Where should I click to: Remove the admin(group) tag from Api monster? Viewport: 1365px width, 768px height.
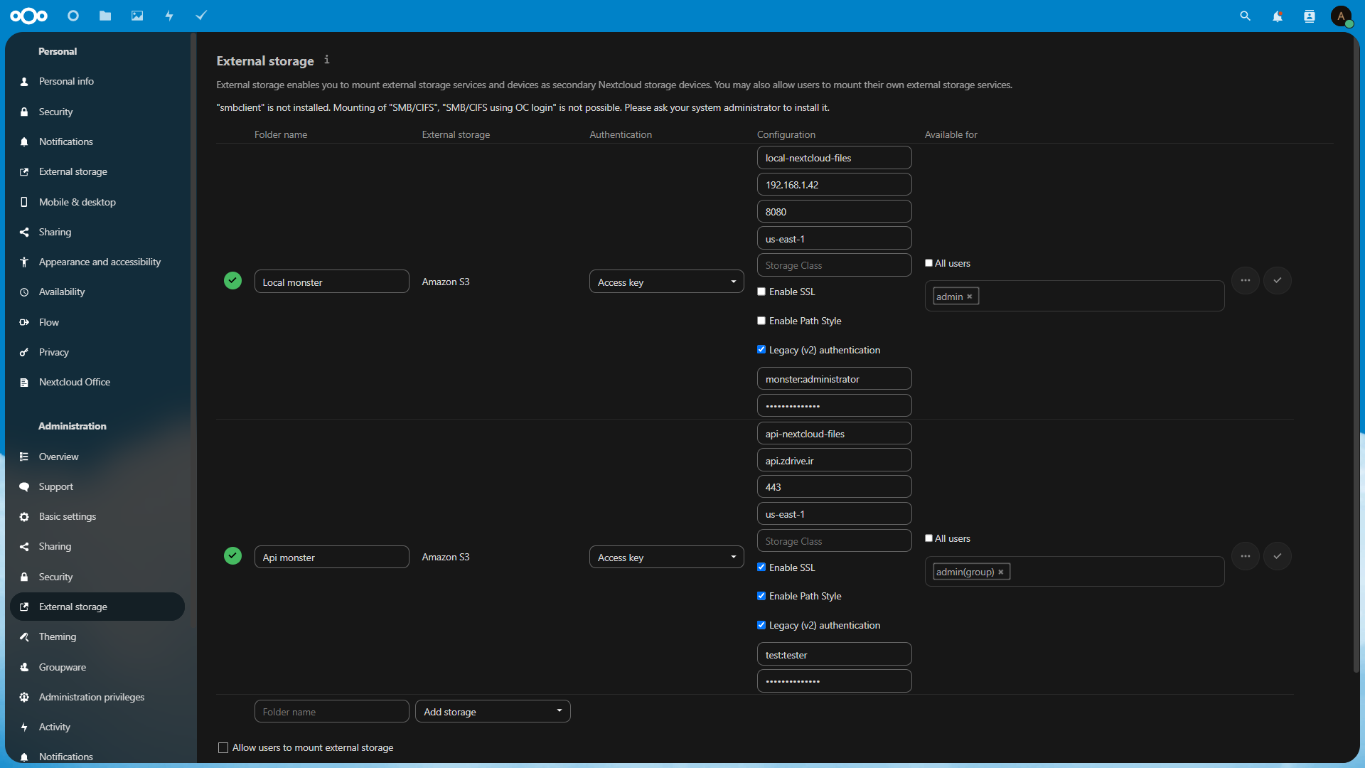[x=1001, y=572]
